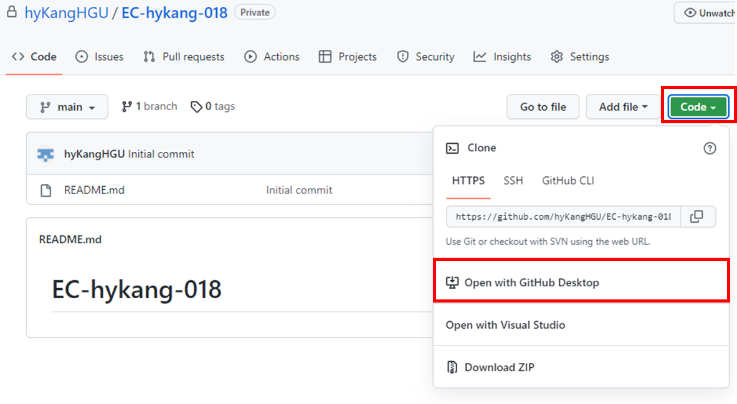Click the Go to file button

(543, 107)
